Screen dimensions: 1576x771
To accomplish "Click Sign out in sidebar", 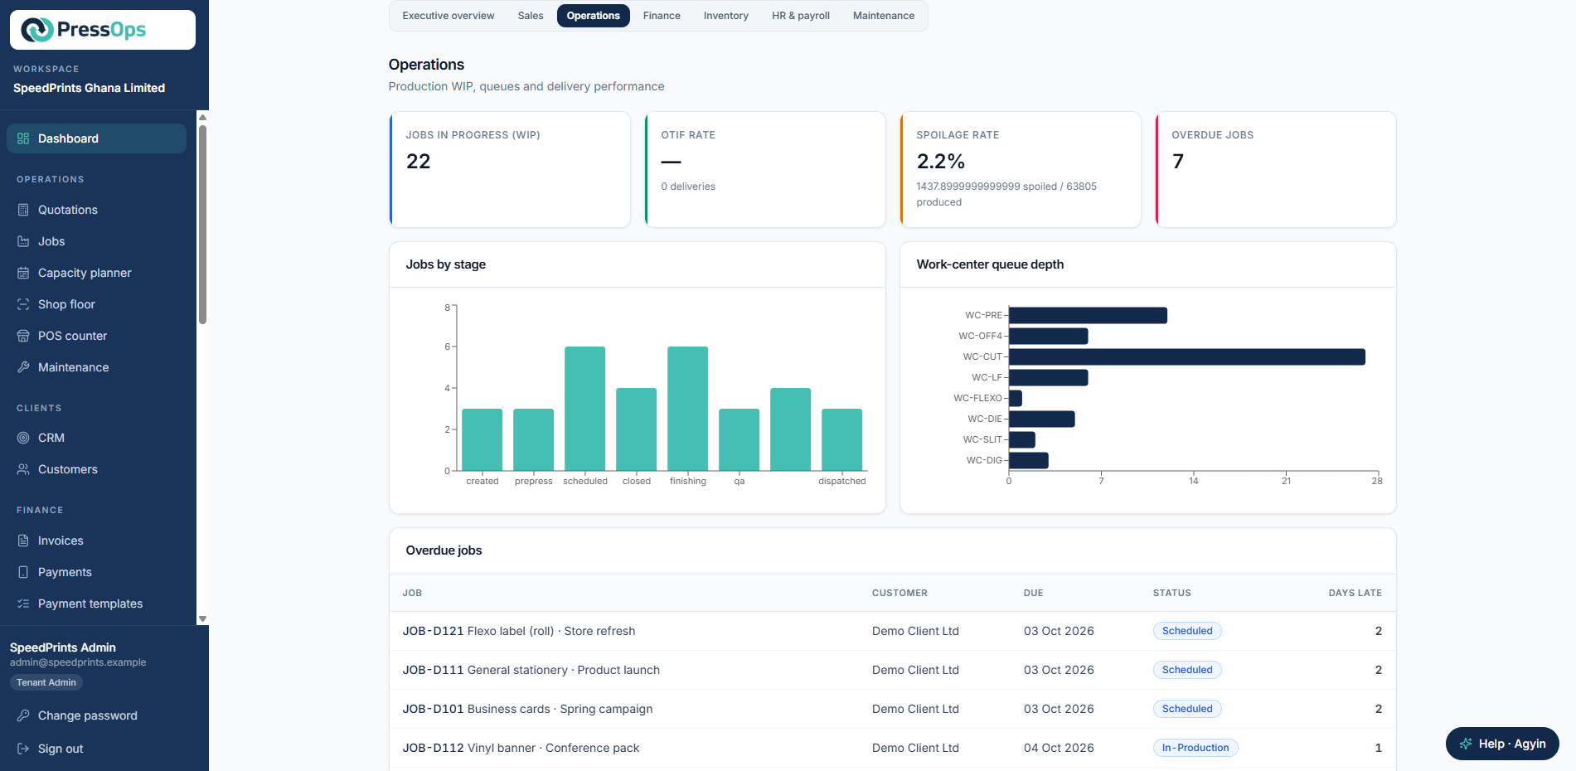I will tap(61, 749).
